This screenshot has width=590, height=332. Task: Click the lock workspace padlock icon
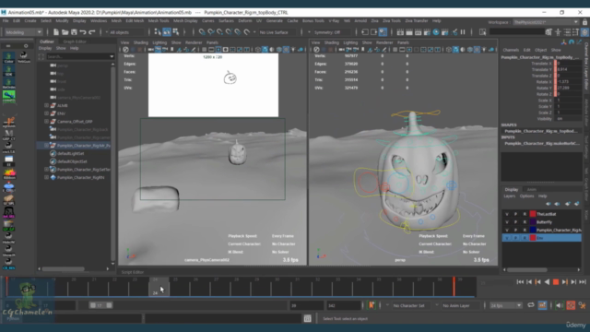tap(584, 22)
